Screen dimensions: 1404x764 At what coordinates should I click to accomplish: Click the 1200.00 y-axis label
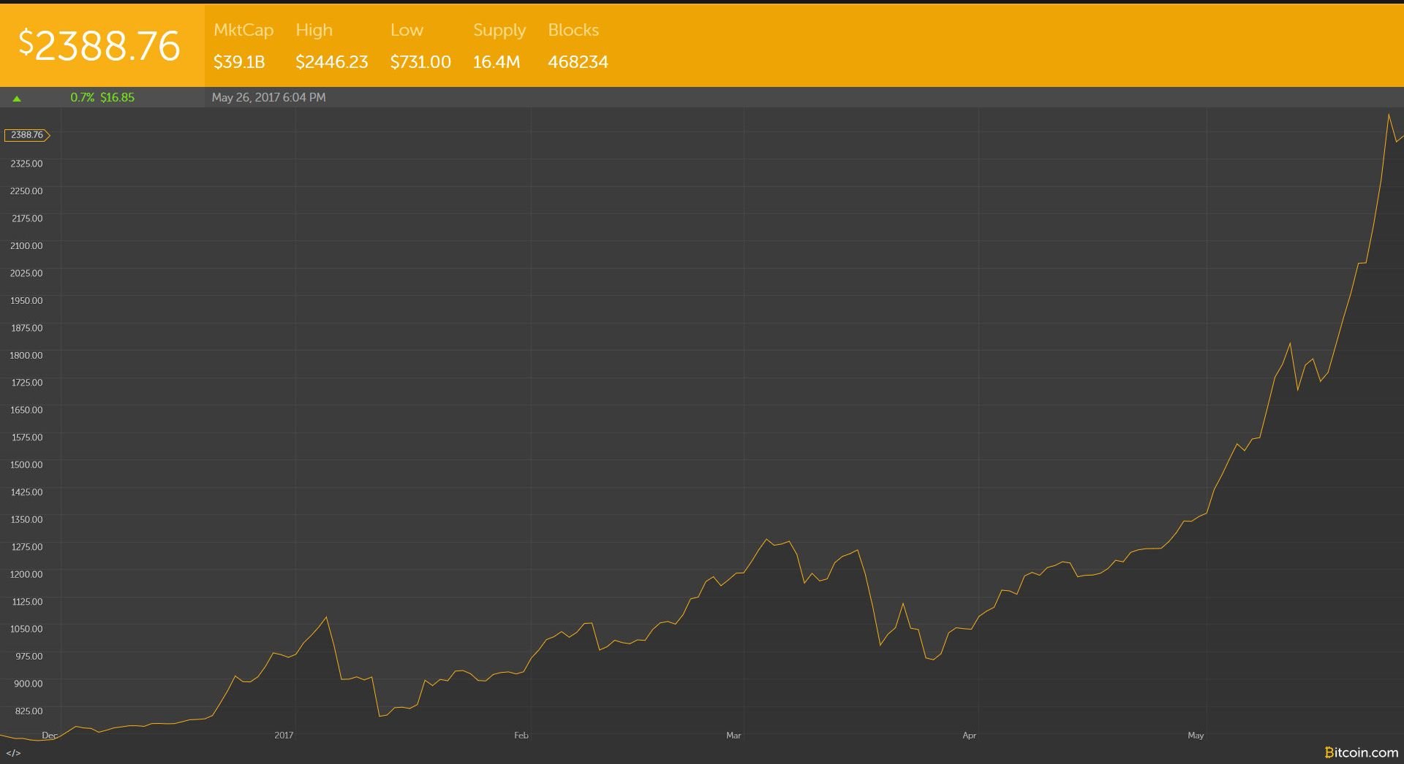tap(26, 574)
